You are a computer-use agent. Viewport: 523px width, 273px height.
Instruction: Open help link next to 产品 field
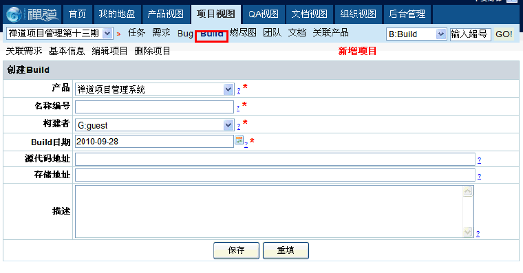click(239, 90)
